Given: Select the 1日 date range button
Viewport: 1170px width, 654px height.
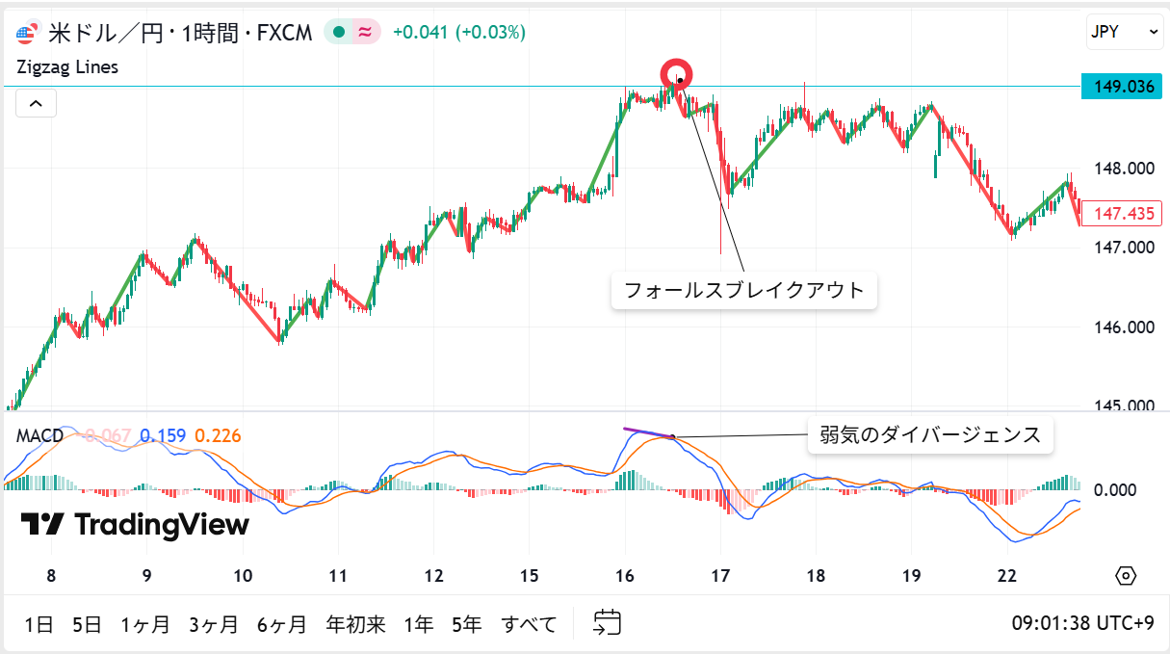Looking at the screenshot, I should 38,624.
